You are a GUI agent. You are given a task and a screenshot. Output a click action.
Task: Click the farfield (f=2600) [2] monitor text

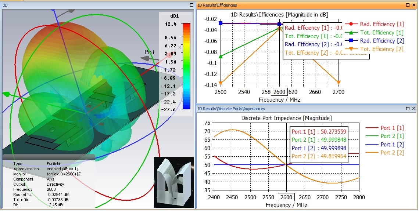[64, 174]
